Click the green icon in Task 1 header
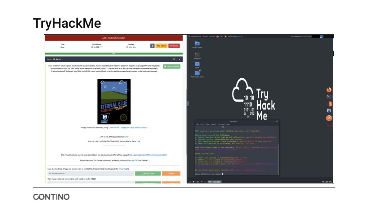The height and width of the screenshot is (207, 369). click(x=174, y=59)
